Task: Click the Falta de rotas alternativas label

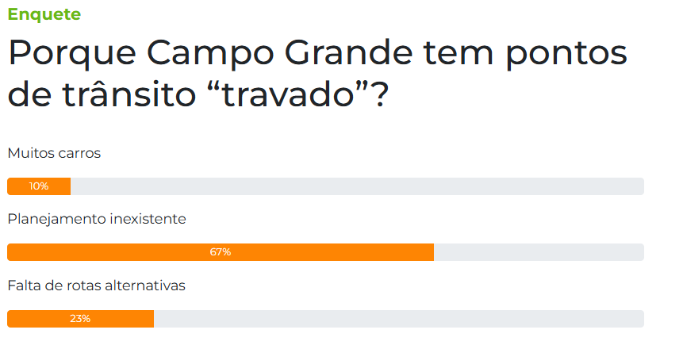Action: click(x=96, y=286)
